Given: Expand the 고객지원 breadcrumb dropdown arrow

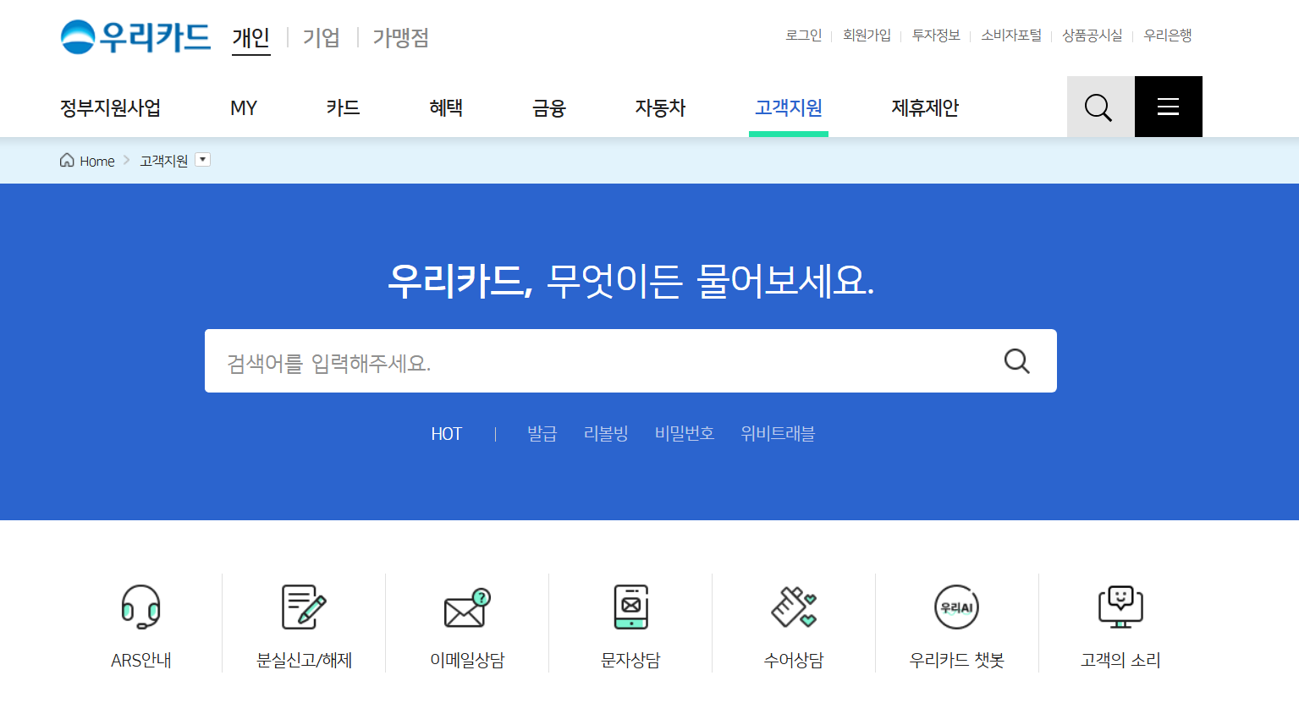Looking at the screenshot, I should click(x=202, y=160).
